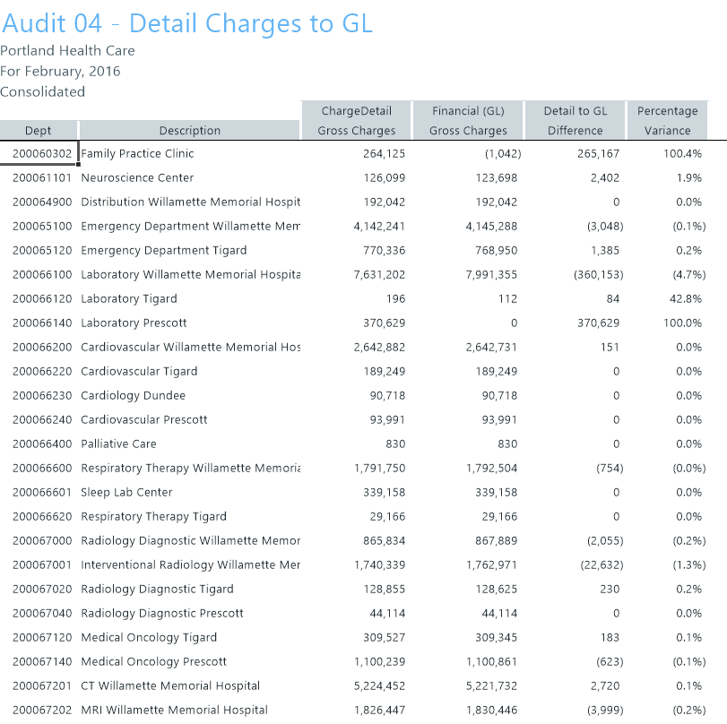Select Neuroscience Center row description
This screenshot has width=727, height=724.
pyautogui.click(x=137, y=178)
